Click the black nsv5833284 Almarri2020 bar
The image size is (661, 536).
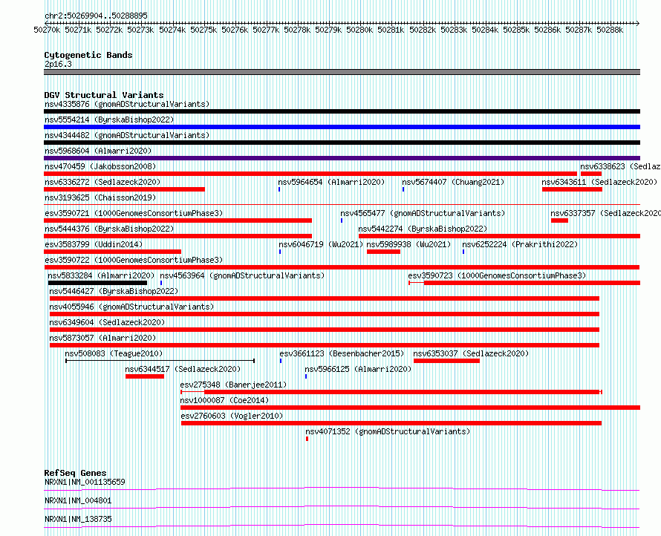coord(97,283)
